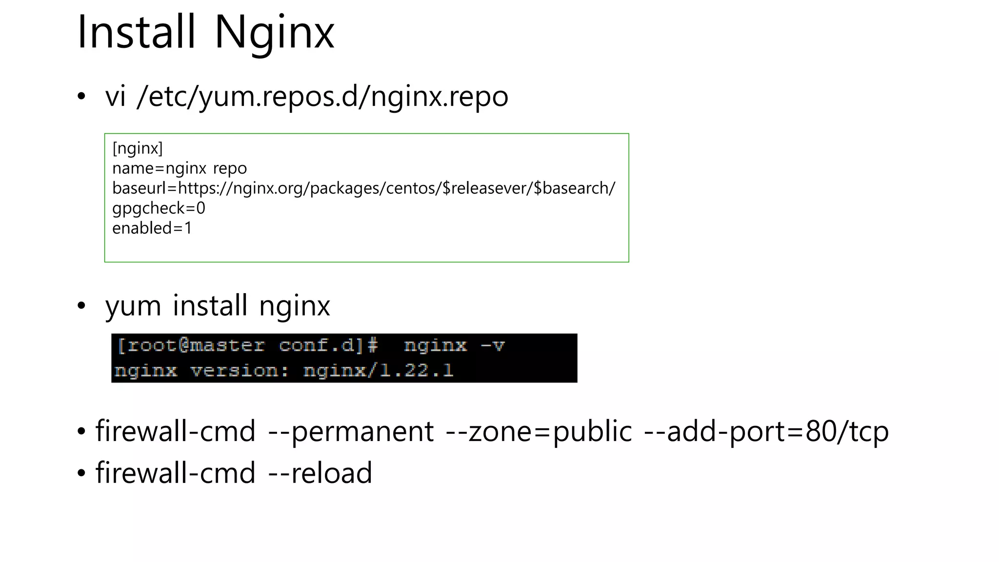Click the nginx version 1.22.1 output line
This screenshot has height=562, width=999.
[283, 371]
